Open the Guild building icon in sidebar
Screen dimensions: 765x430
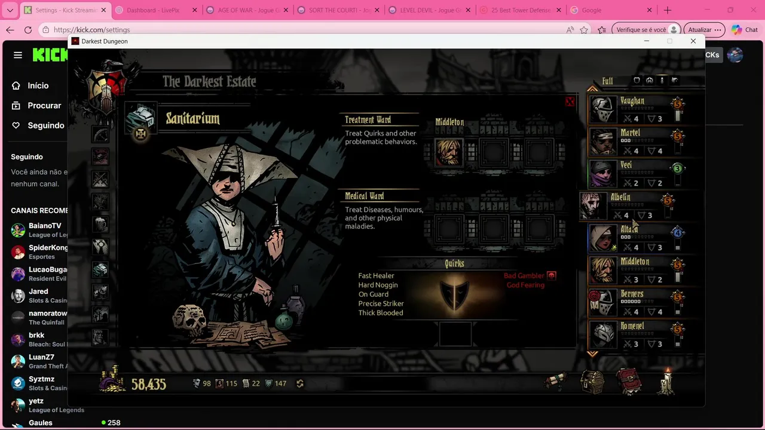click(x=100, y=156)
